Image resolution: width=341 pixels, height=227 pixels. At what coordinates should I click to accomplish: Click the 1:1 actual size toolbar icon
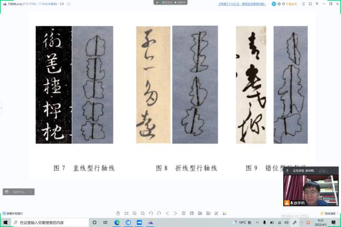118,213
